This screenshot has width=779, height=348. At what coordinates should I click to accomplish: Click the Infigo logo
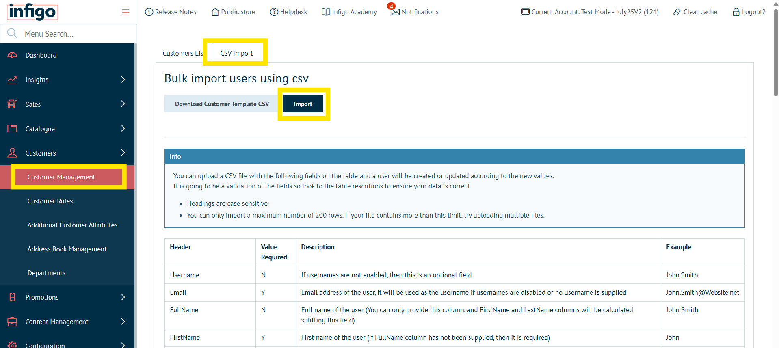(32, 12)
